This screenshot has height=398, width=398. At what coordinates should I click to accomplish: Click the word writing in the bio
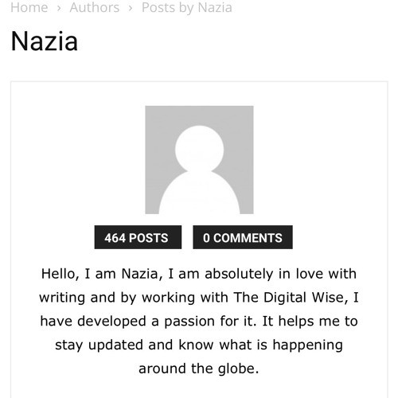62,298
